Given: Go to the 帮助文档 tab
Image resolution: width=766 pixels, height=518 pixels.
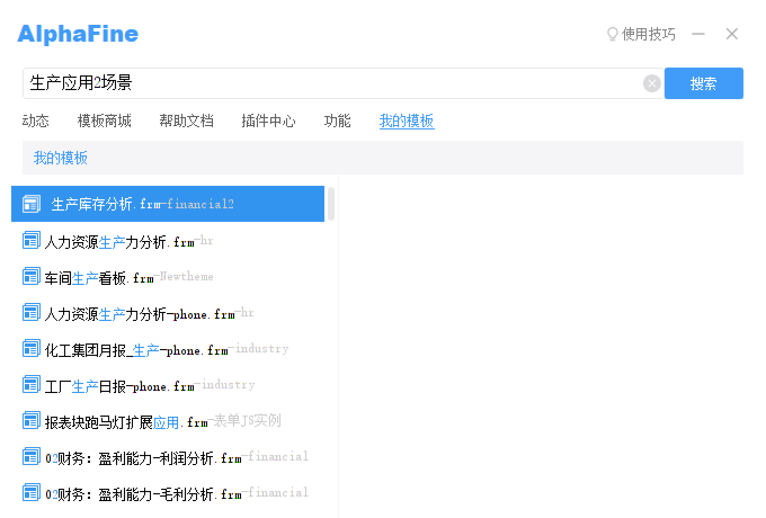Looking at the screenshot, I should [186, 121].
